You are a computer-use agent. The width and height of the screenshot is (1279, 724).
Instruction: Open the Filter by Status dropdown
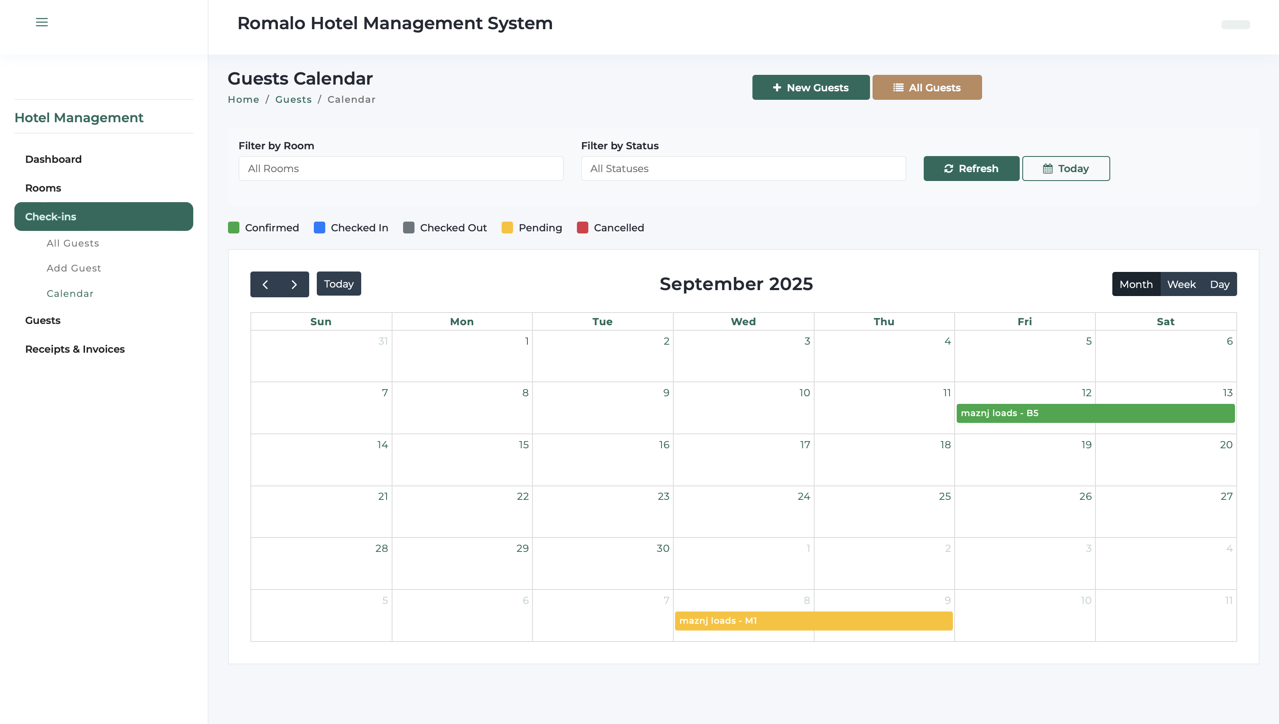[x=743, y=169]
